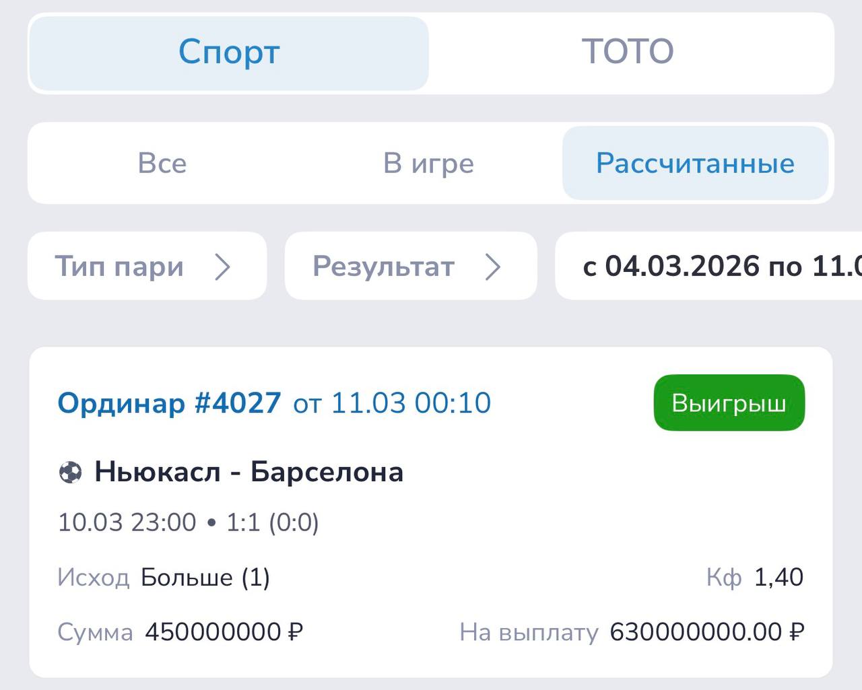The height and width of the screenshot is (690, 862).
Task: Open the Ординар #4027 bet link
Action: pos(169,403)
